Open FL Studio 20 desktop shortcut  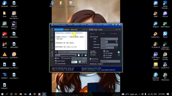(x=156, y=45)
